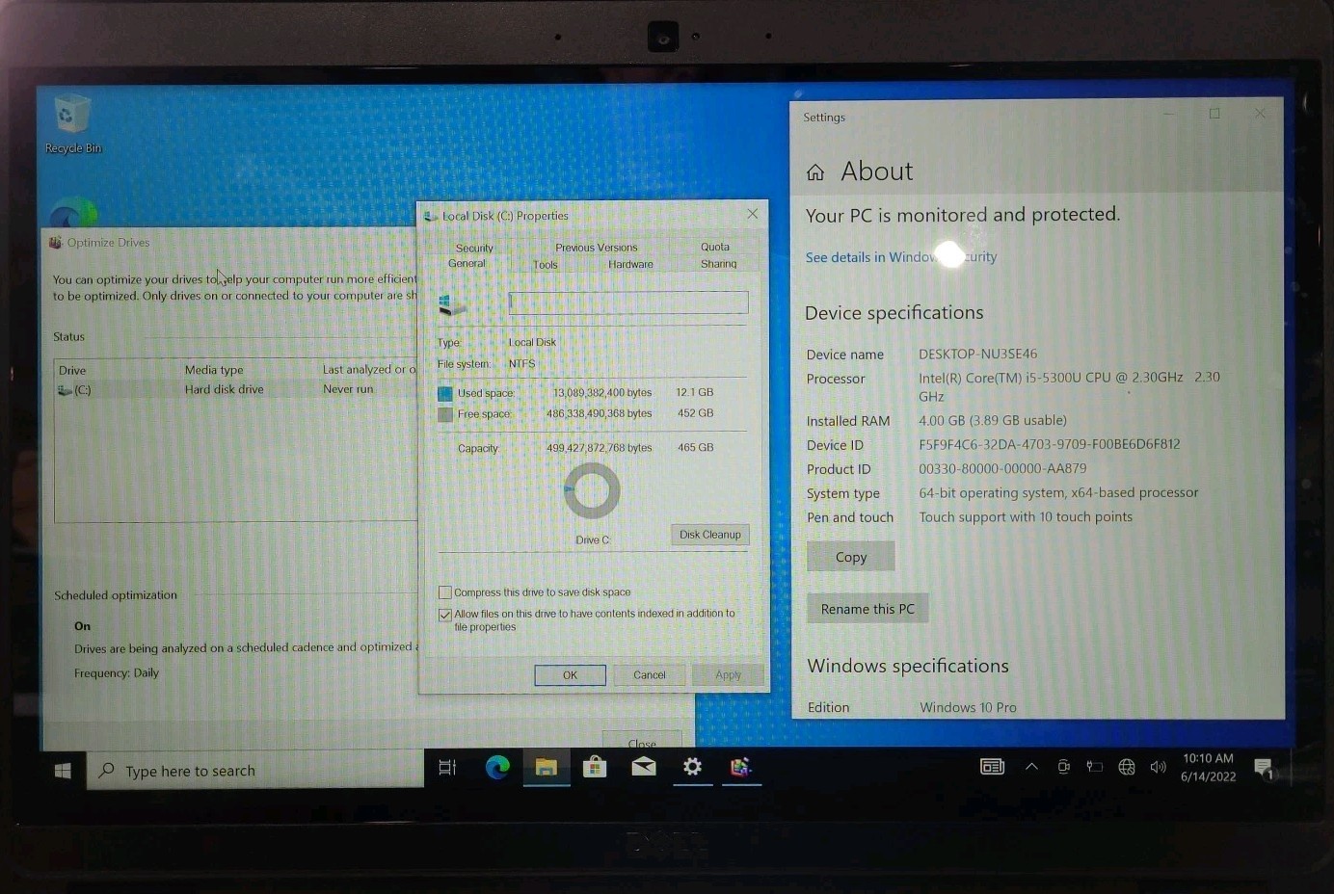Click the Used space color swatch
The width and height of the screenshot is (1334, 894).
click(x=444, y=393)
